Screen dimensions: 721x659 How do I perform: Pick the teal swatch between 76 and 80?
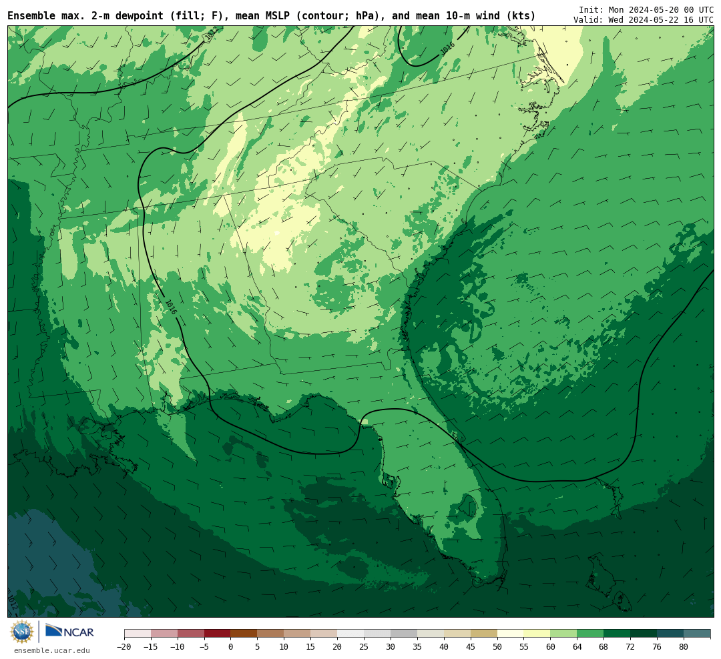pos(671,634)
